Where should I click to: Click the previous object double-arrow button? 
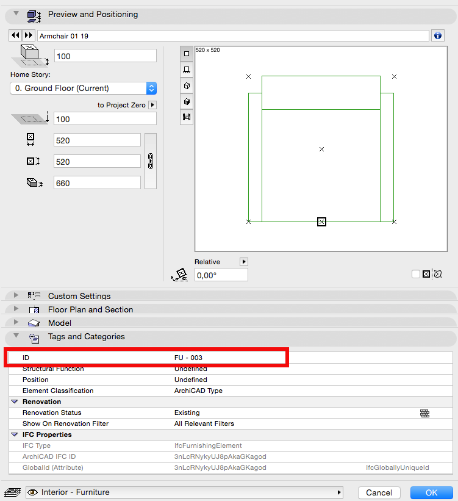16,36
